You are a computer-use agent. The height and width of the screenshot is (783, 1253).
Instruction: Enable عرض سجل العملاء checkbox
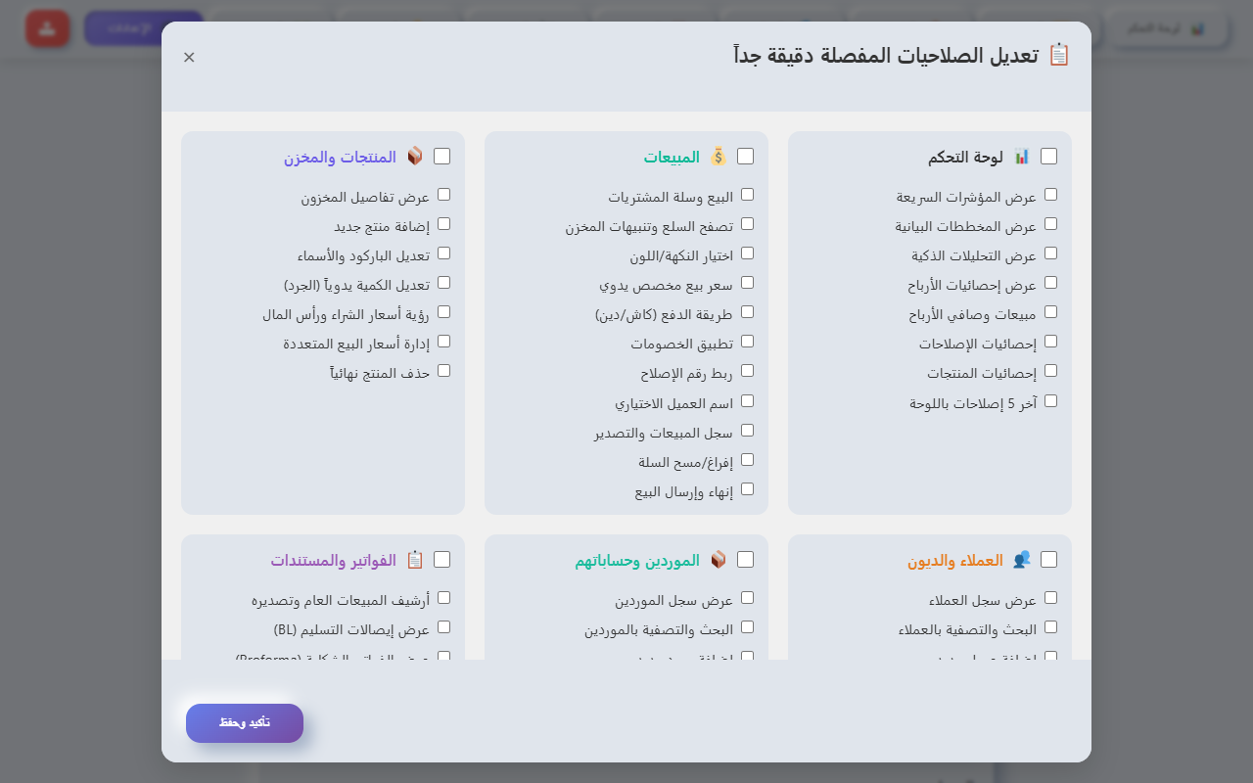point(1050,598)
